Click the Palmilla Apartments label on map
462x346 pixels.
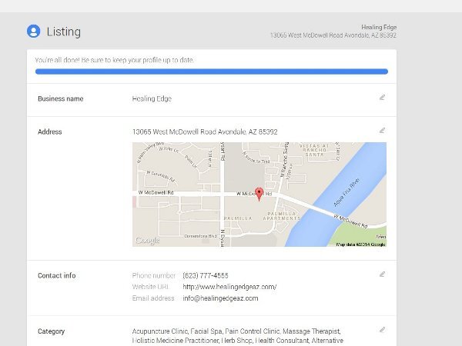[282, 216]
